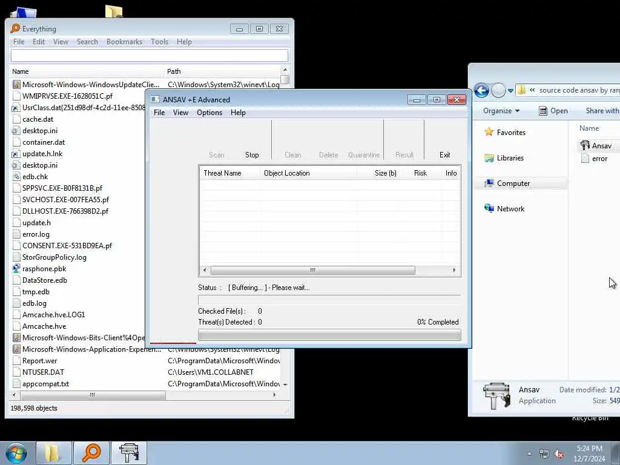Click the Explorer Forward navigation arrow
The height and width of the screenshot is (465, 620).
click(x=498, y=91)
